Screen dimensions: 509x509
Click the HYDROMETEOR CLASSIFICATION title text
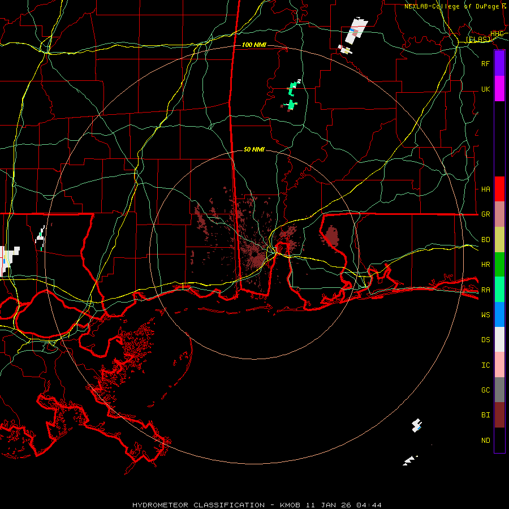pyautogui.click(x=199, y=505)
